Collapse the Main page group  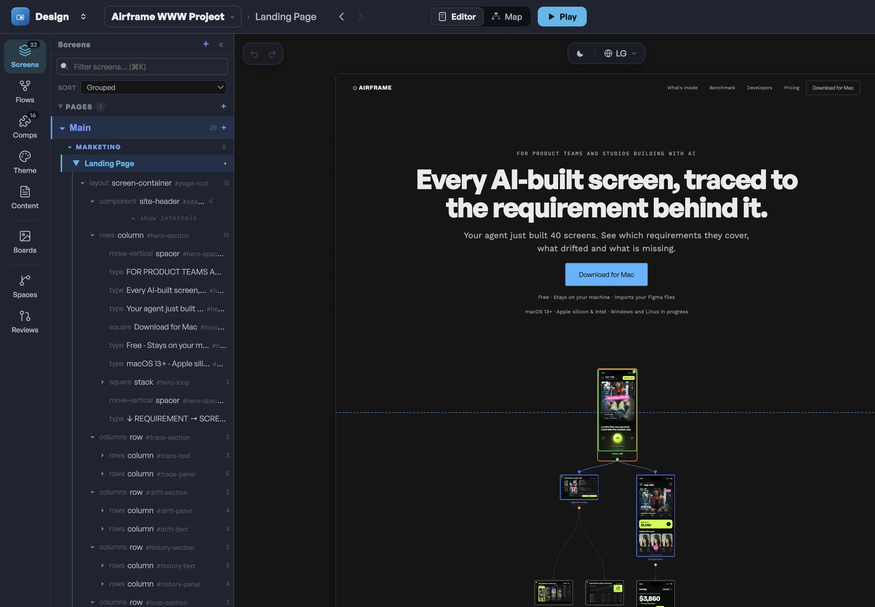point(62,128)
